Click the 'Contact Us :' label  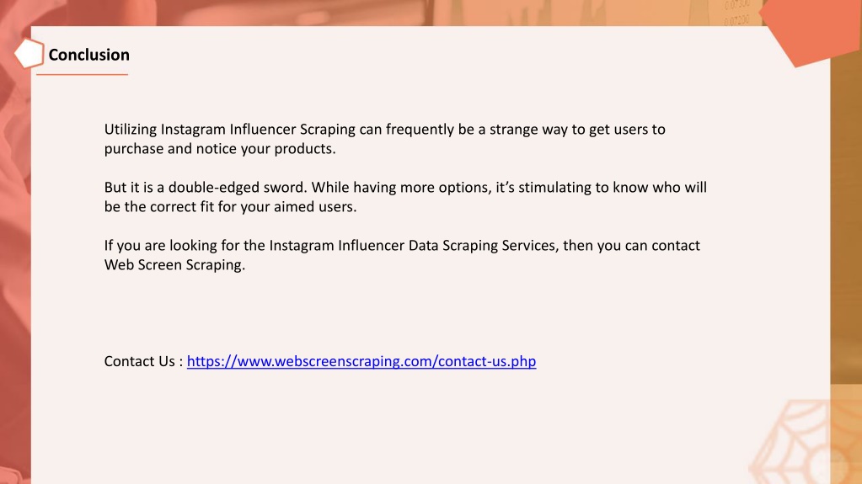coord(143,361)
